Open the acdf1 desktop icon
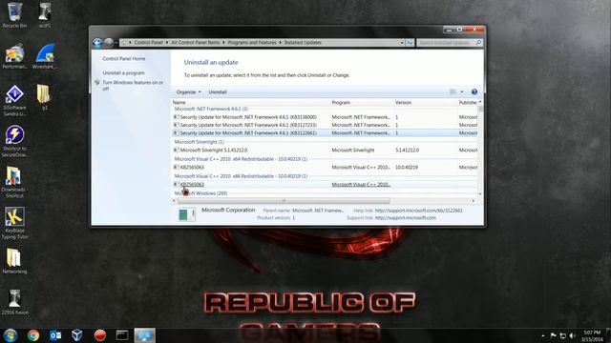The height and width of the screenshot is (343, 611). [x=45, y=15]
